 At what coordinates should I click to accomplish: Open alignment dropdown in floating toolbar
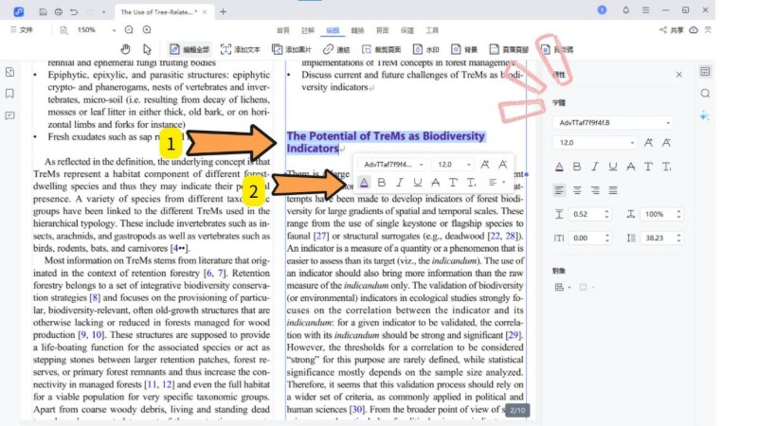pos(496,182)
